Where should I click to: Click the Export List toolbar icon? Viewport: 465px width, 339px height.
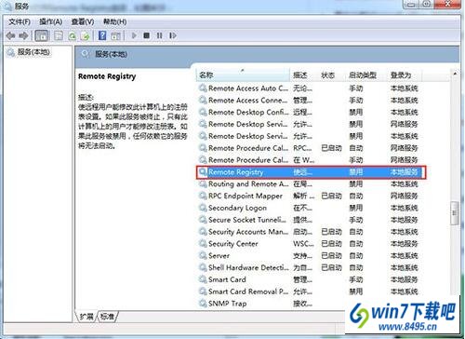(x=86, y=36)
